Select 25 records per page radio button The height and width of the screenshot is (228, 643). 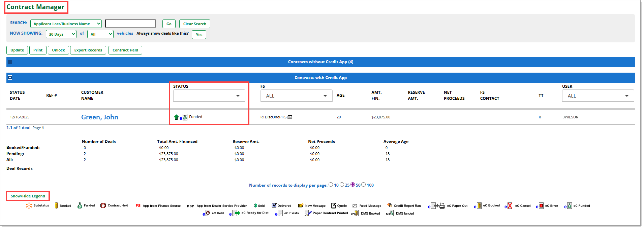342,185
